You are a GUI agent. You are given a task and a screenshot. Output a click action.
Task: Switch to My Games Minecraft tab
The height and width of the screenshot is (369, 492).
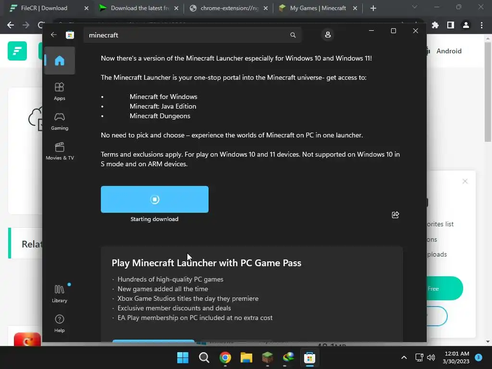point(318,8)
